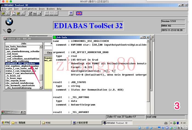Screen dimensions: 192x130
Task: Select job _cod_lesen
Action: click(12, 54)
